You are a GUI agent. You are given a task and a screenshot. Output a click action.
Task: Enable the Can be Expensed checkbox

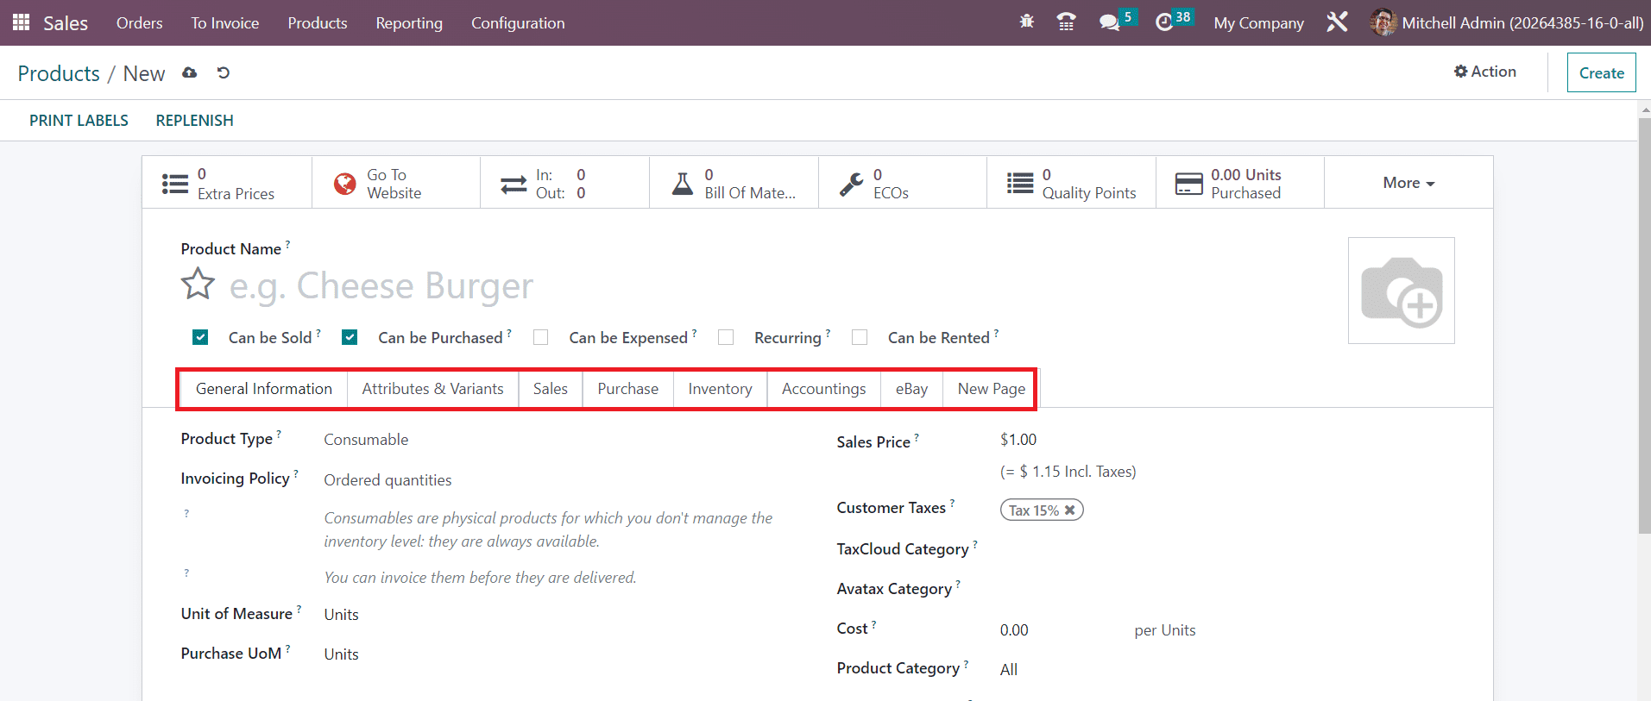pyautogui.click(x=541, y=337)
